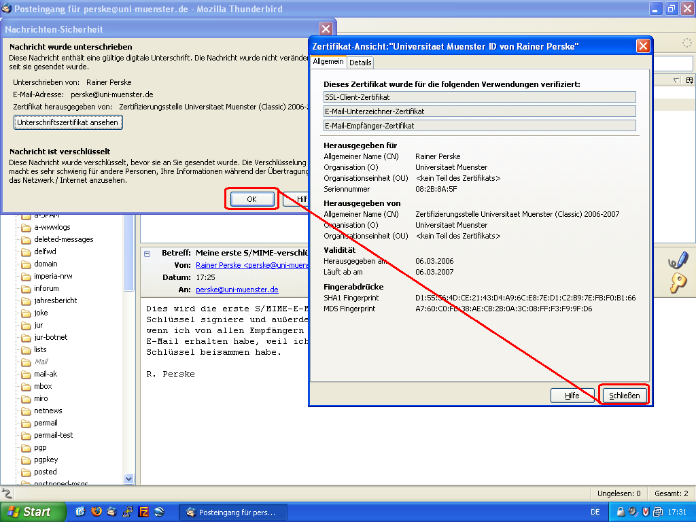Click the signed-message pen icon

coord(678,261)
